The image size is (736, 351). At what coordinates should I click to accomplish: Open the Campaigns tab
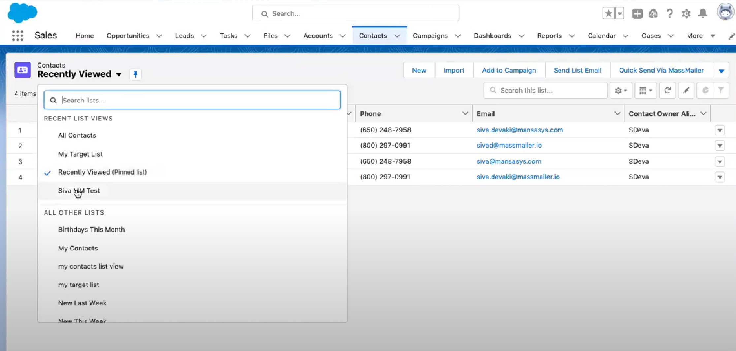(x=430, y=36)
